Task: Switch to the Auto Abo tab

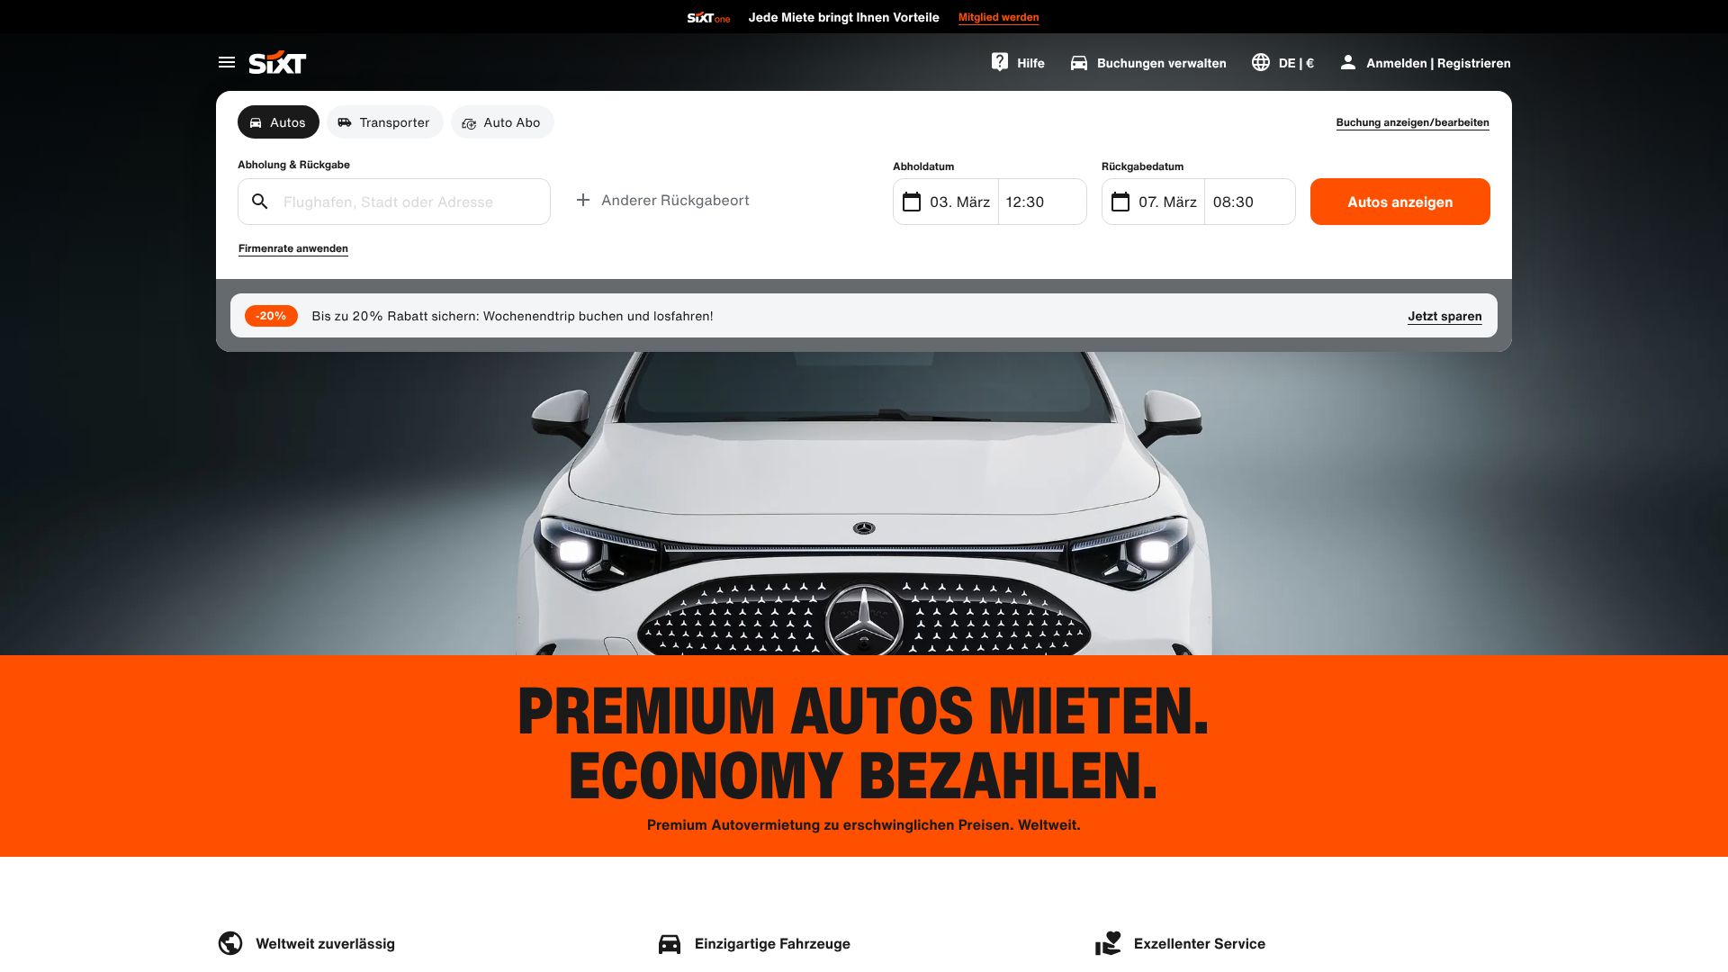Action: [x=502, y=122]
